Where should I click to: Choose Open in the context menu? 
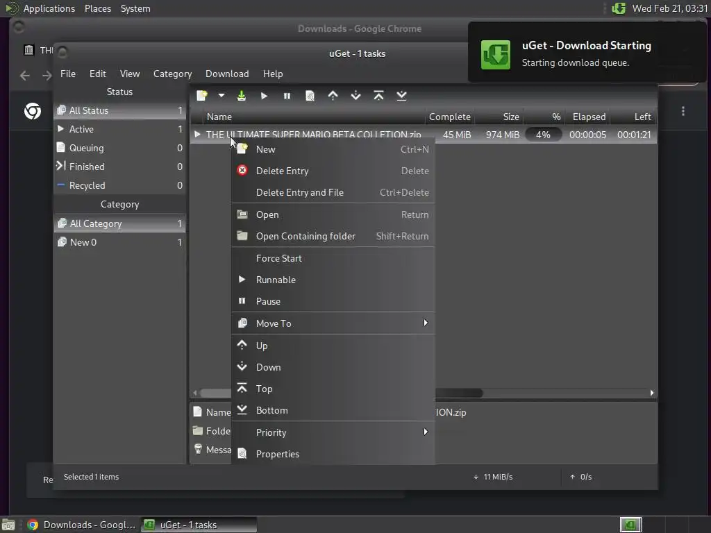pyautogui.click(x=333, y=214)
